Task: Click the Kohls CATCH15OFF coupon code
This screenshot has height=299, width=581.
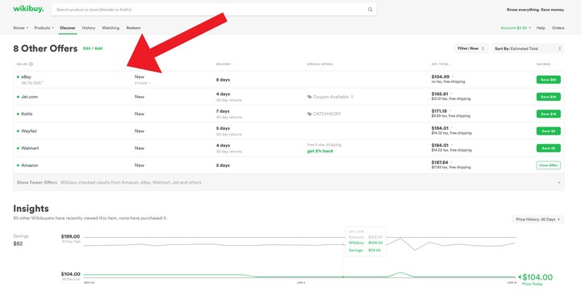Action: coord(324,114)
